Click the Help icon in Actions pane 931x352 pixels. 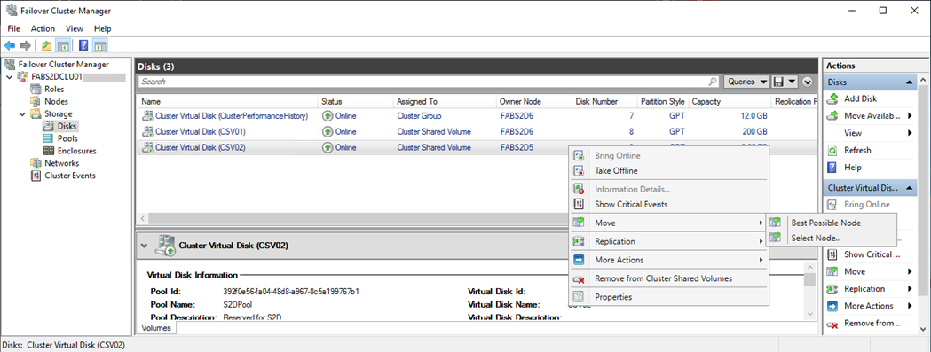(x=832, y=168)
